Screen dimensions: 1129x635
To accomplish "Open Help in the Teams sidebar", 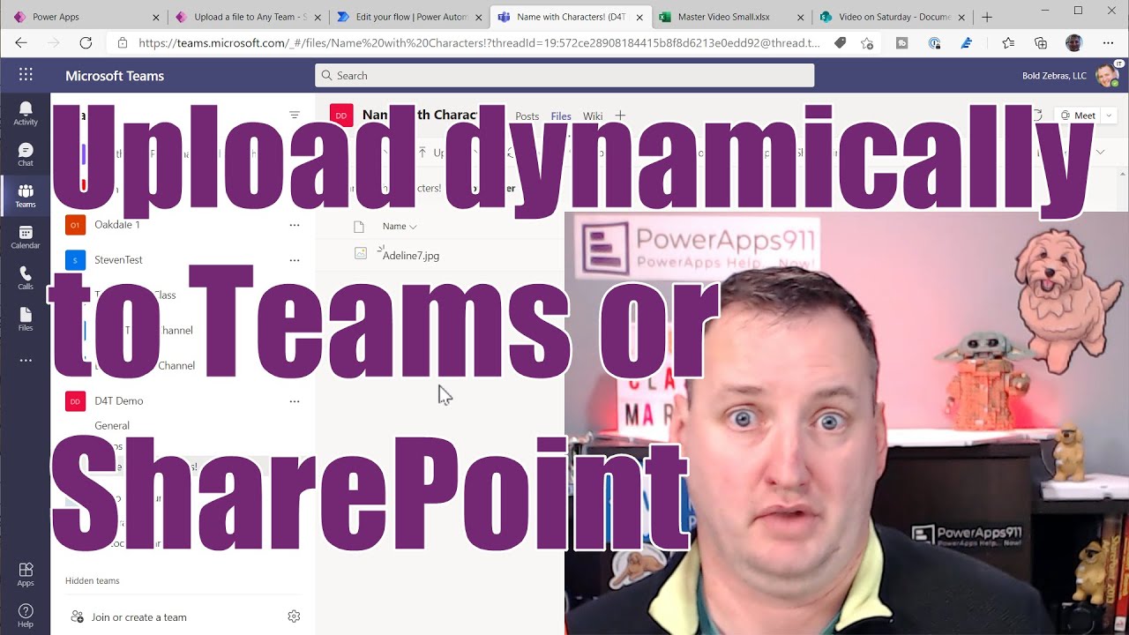I will coord(26,616).
